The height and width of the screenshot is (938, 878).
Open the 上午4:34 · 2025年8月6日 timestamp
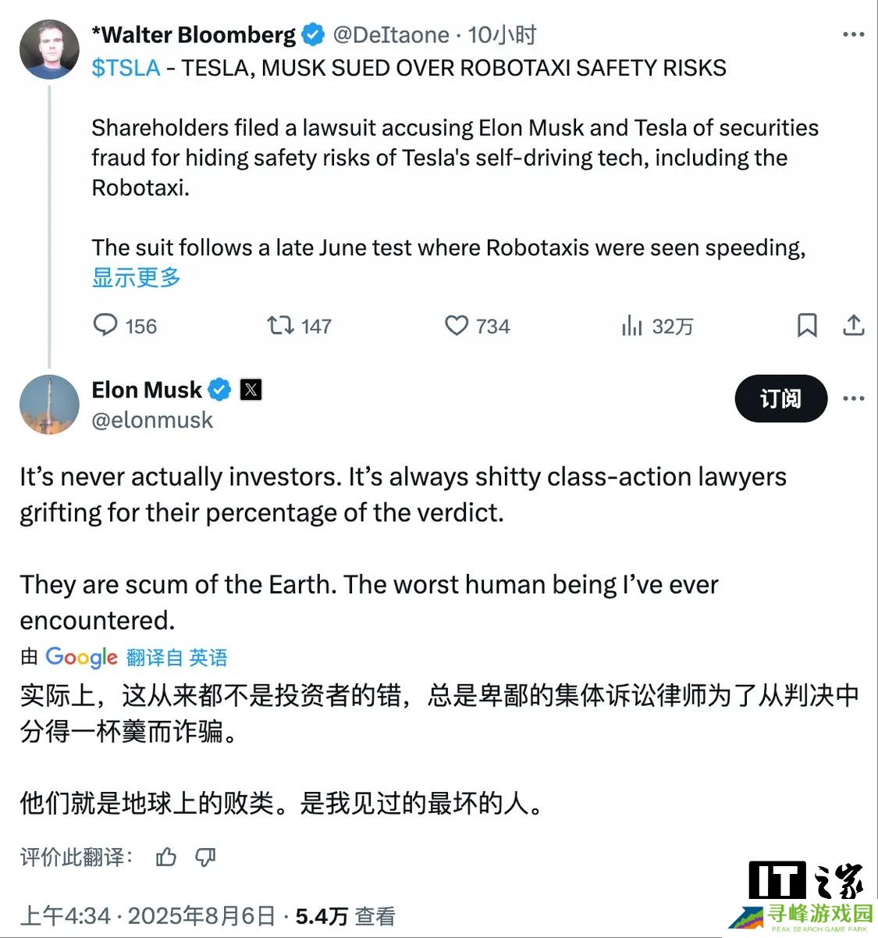tap(148, 915)
